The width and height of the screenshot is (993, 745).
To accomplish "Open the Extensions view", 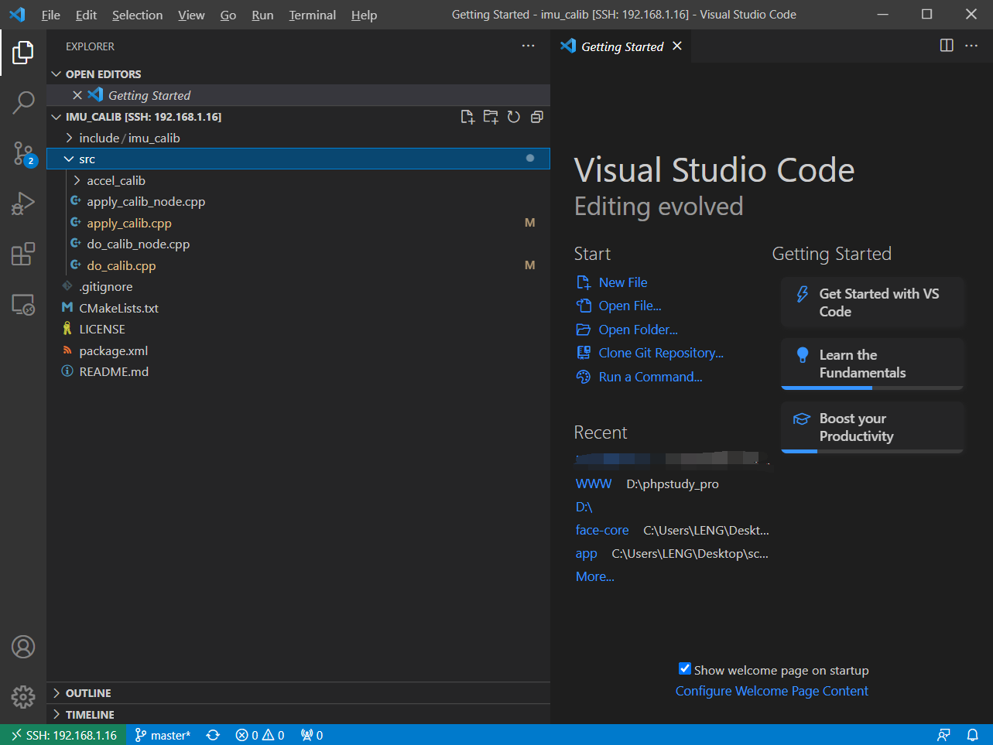I will click(x=23, y=254).
